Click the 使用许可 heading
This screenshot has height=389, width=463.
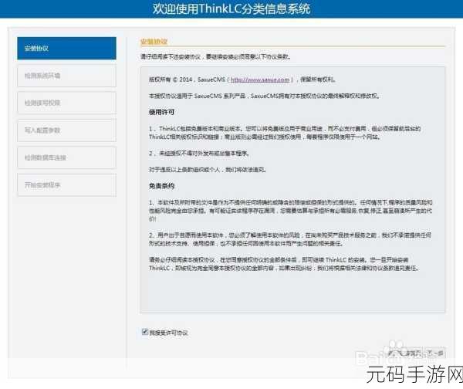(161, 112)
